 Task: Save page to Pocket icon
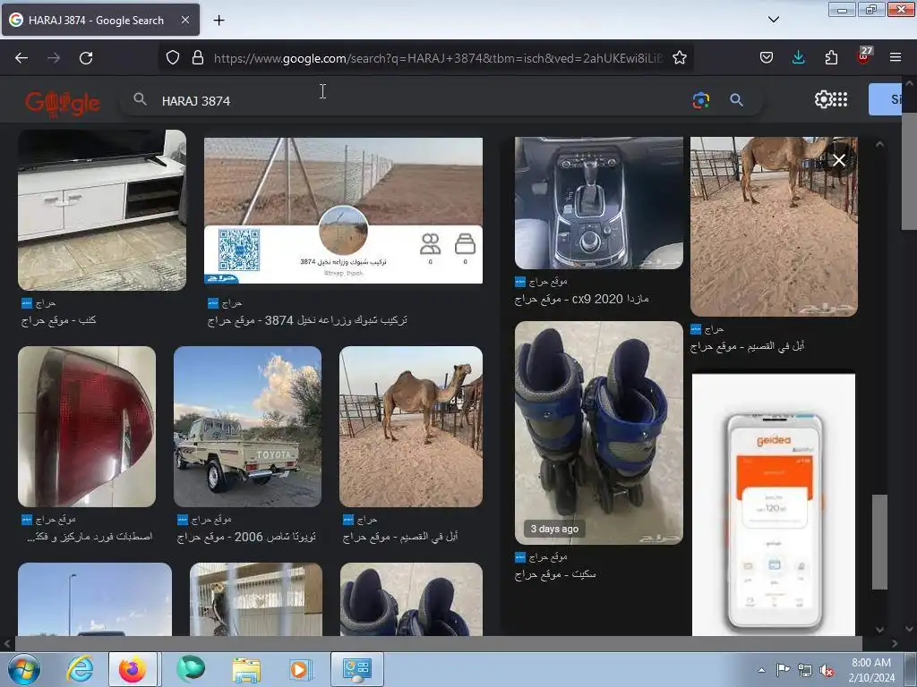767,57
